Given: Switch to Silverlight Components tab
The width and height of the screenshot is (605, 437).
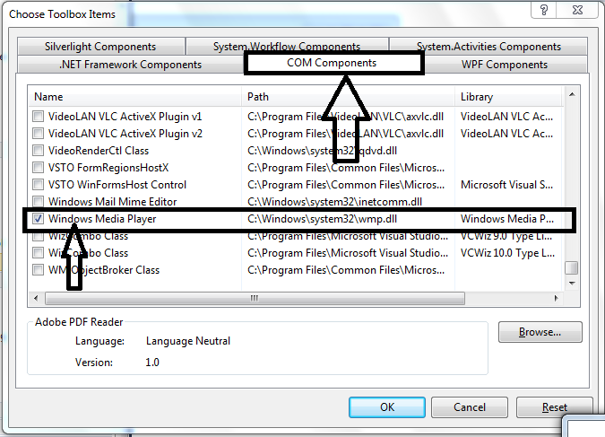Looking at the screenshot, I should pos(100,47).
